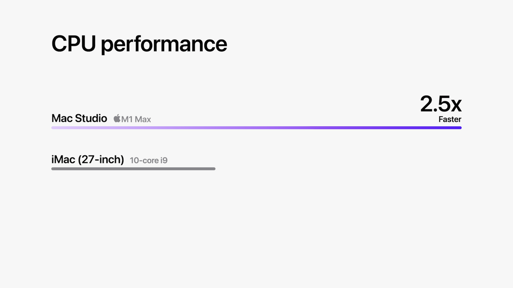Click the x character in 2.5x
513x288 pixels.
454,104
